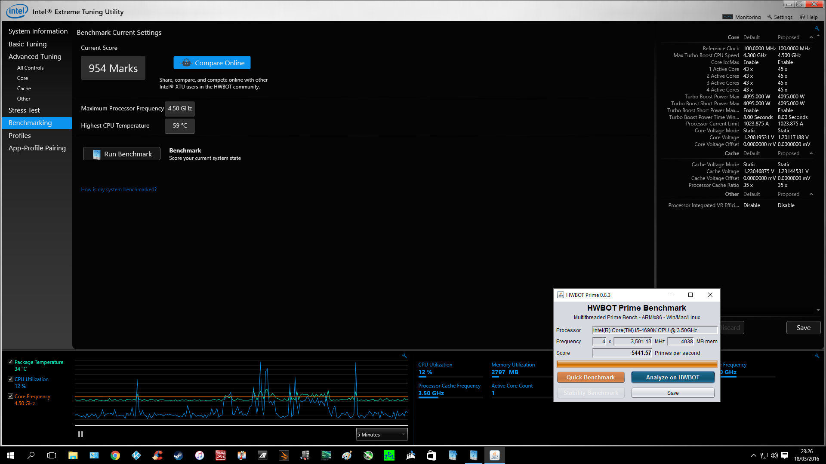Show hidden system tray icons
Viewport: 826px width, 464px height.
[x=753, y=455]
